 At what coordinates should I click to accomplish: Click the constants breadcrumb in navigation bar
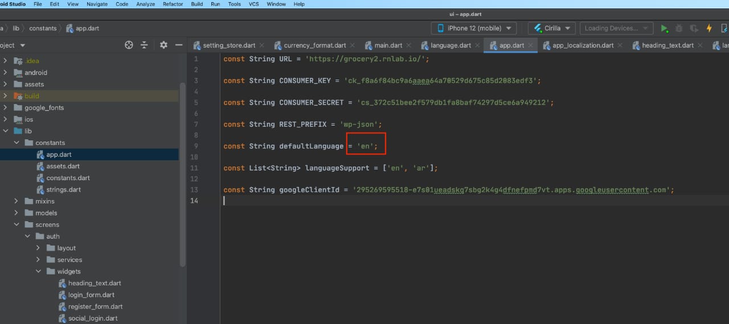pyautogui.click(x=43, y=28)
